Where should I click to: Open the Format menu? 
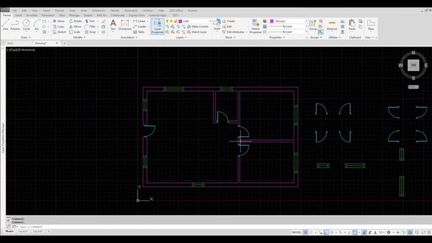point(59,11)
